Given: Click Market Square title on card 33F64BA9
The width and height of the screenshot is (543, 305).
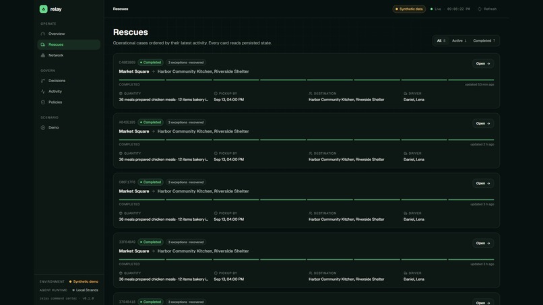Looking at the screenshot, I should click(x=134, y=251).
